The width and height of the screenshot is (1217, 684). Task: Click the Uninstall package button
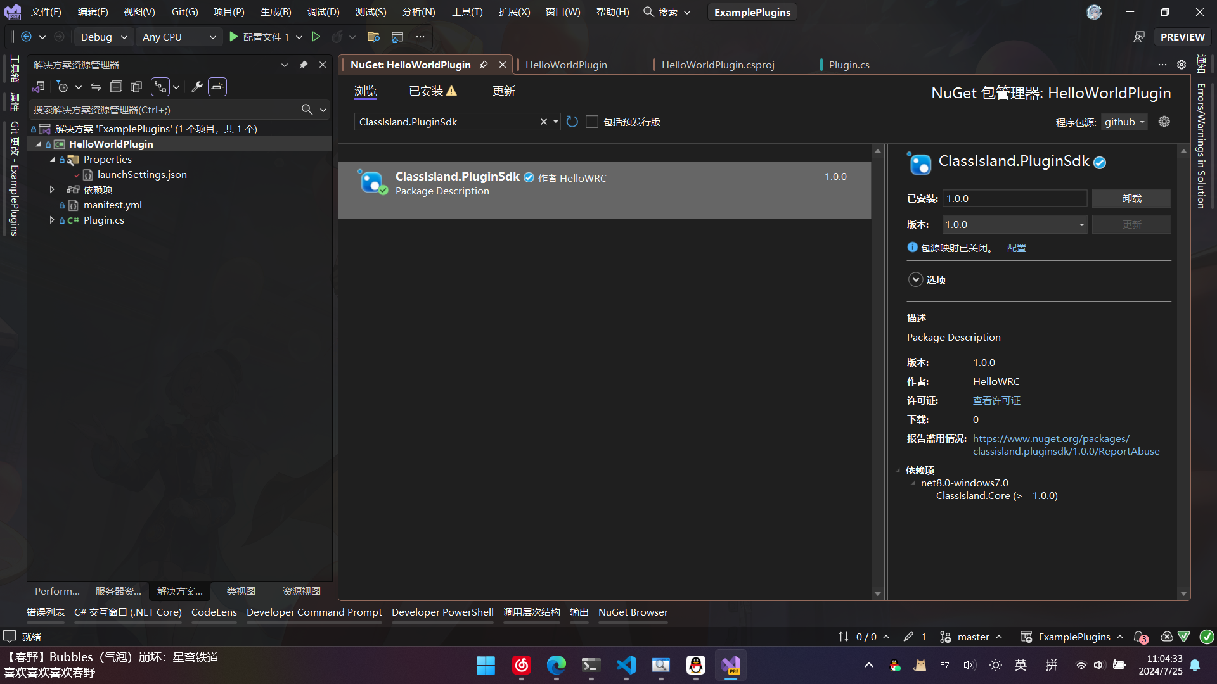point(1131,198)
